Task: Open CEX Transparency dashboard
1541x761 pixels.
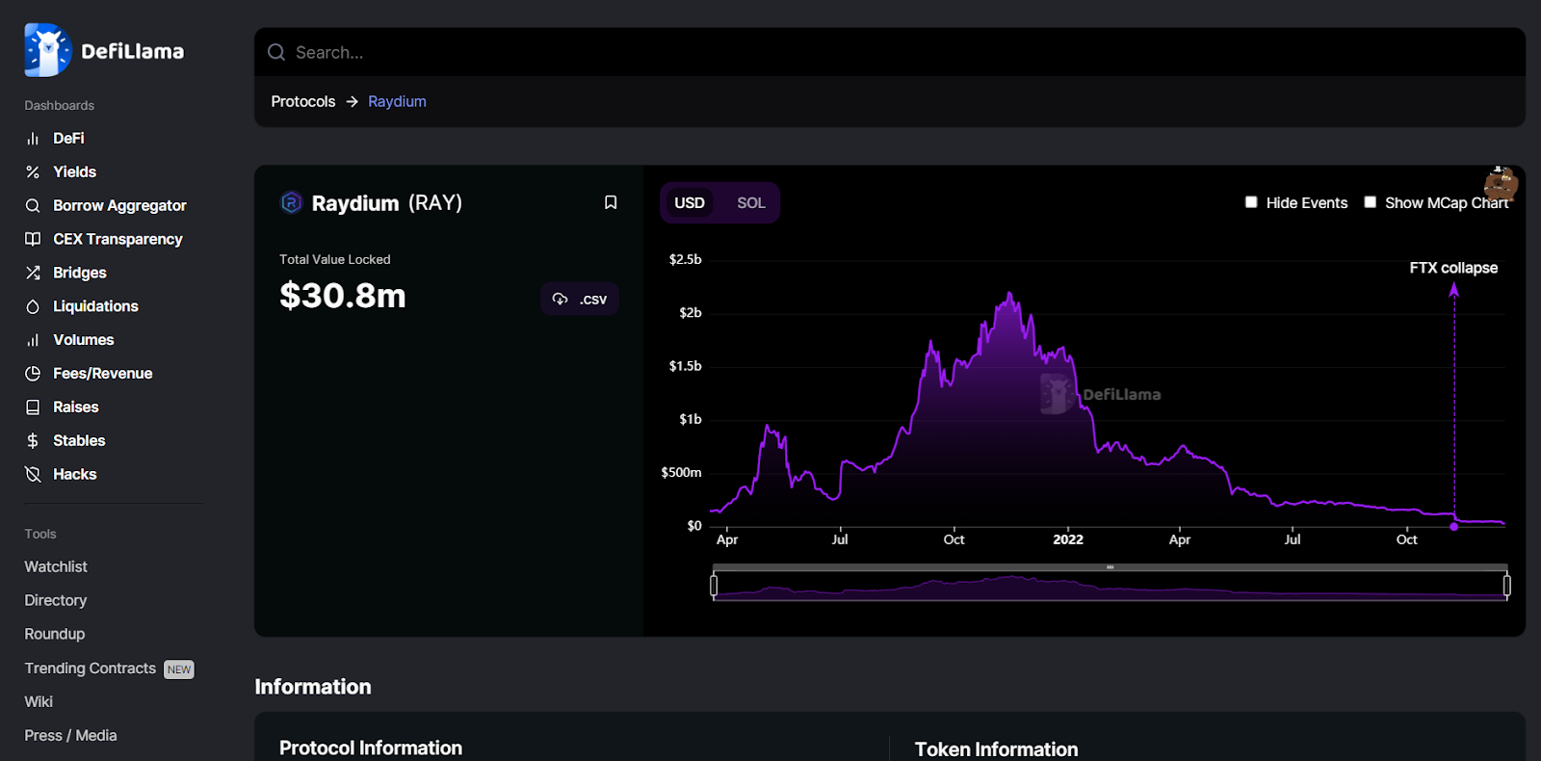Action: pos(118,239)
